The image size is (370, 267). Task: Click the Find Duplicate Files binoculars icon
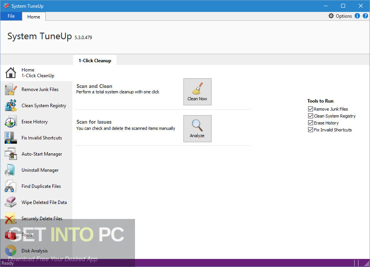pyautogui.click(x=10, y=186)
